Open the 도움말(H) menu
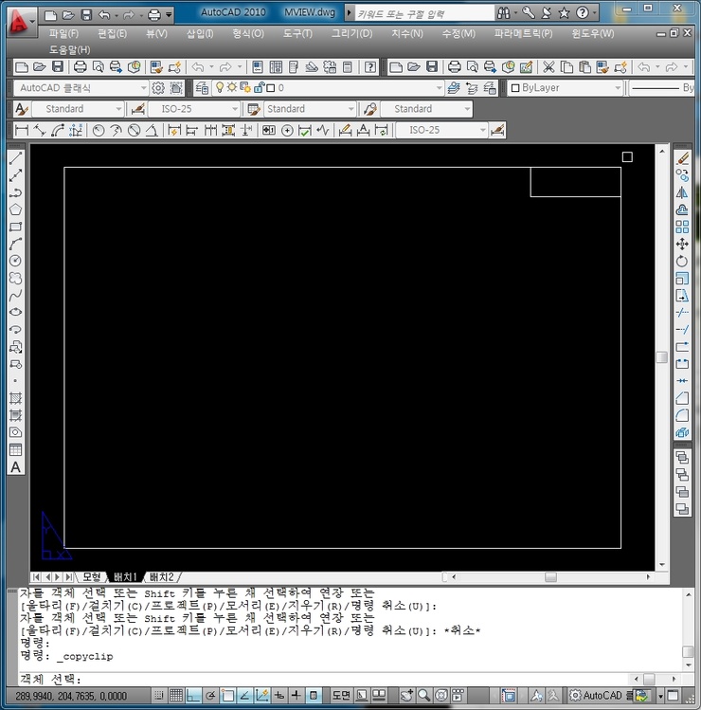 (70, 50)
